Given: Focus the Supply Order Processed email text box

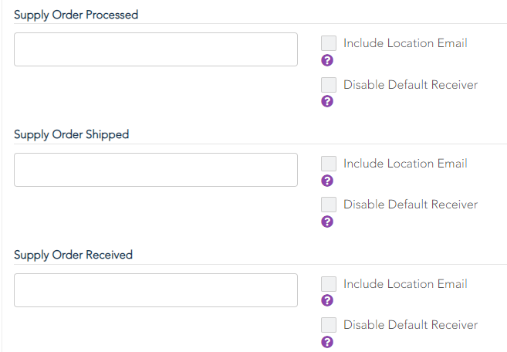Looking at the screenshot, I should (156, 49).
